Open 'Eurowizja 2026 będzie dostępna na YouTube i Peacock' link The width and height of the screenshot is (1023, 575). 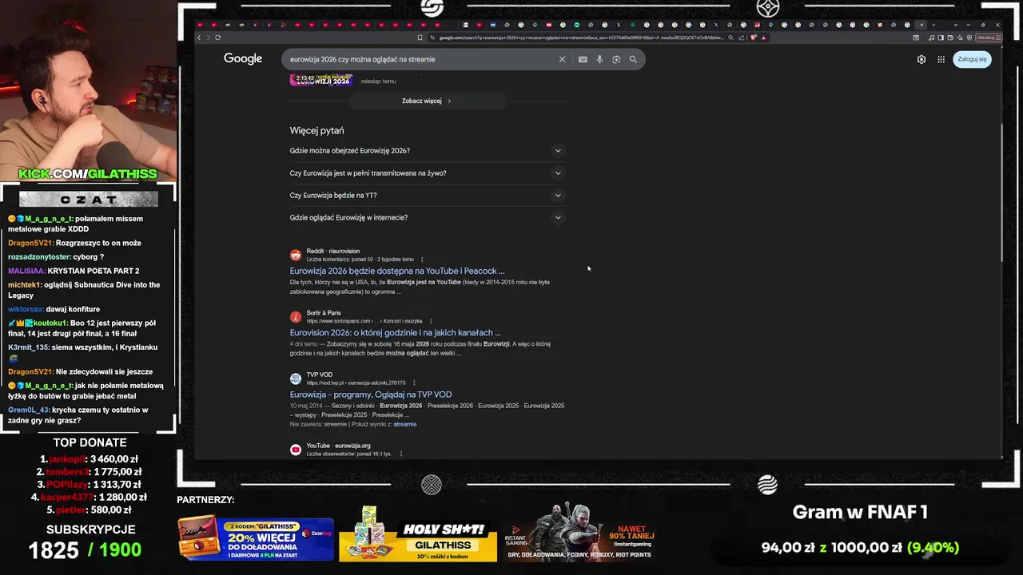pyautogui.click(x=397, y=271)
